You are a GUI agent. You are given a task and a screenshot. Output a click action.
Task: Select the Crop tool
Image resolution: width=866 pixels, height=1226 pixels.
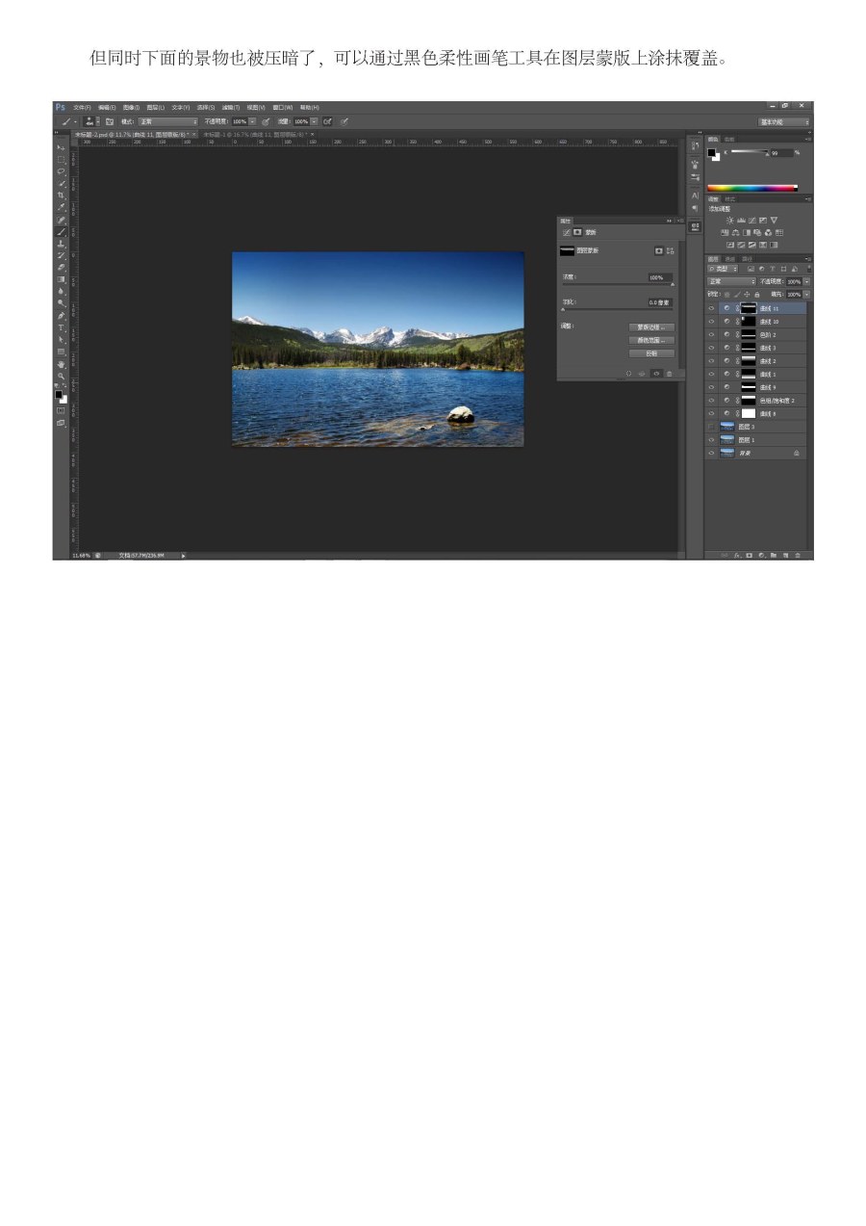61,195
